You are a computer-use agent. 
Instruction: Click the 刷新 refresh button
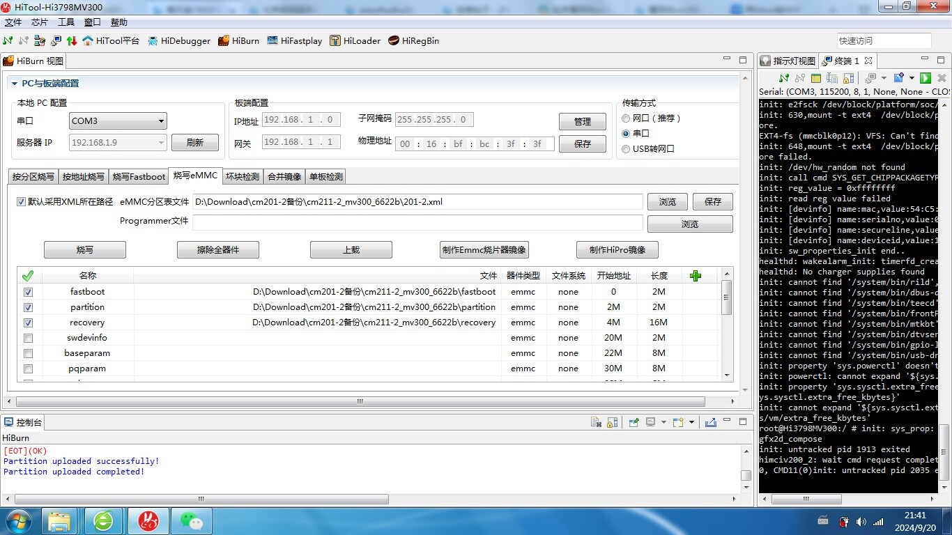tap(195, 143)
